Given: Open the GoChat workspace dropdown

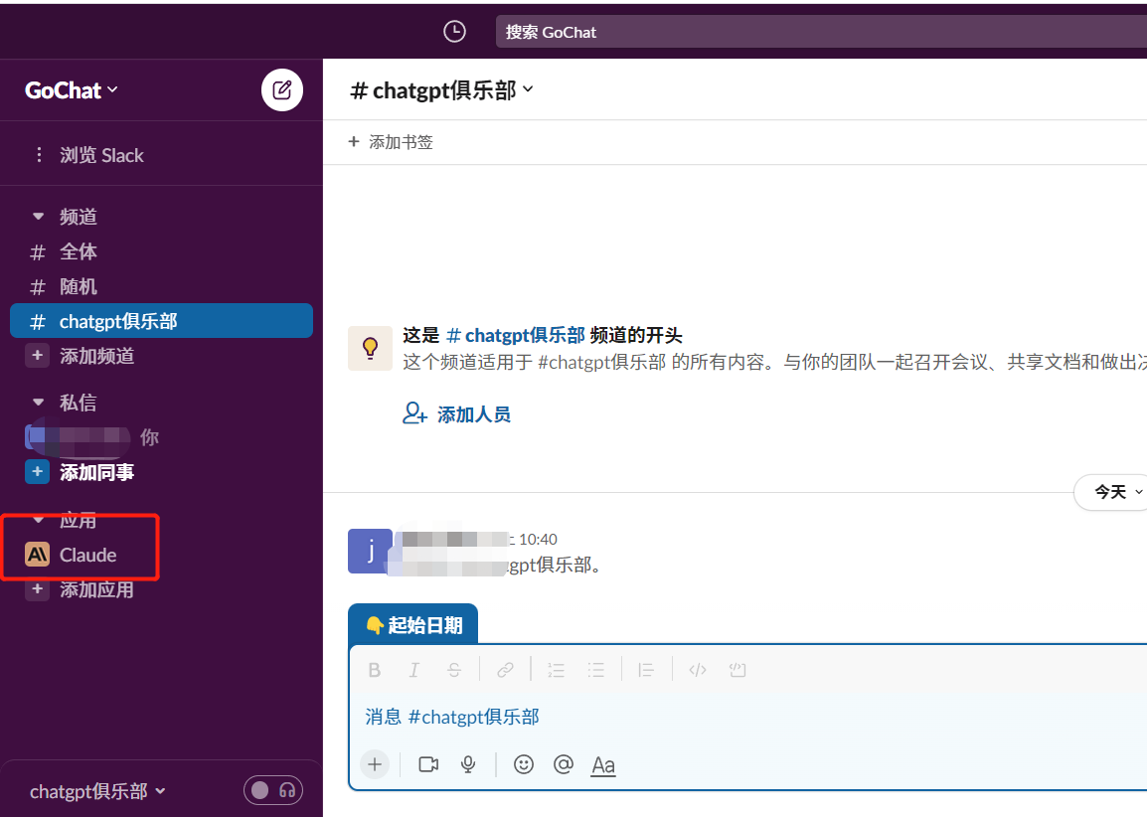Looking at the screenshot, I should pos(71,90).
